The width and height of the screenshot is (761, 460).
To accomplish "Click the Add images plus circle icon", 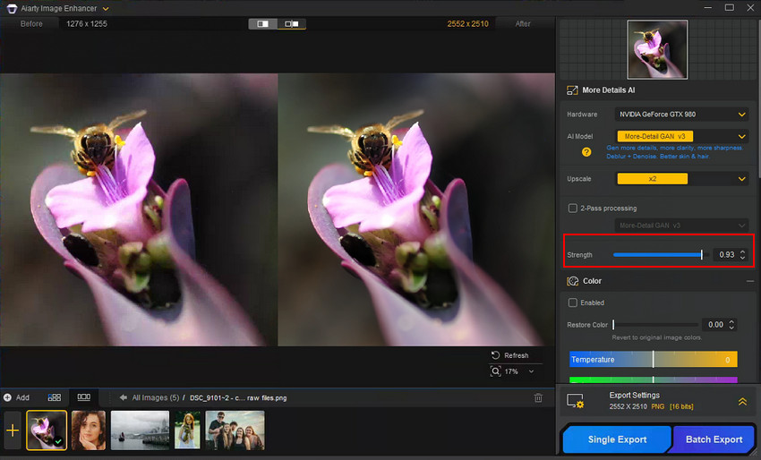I will 7,397.
